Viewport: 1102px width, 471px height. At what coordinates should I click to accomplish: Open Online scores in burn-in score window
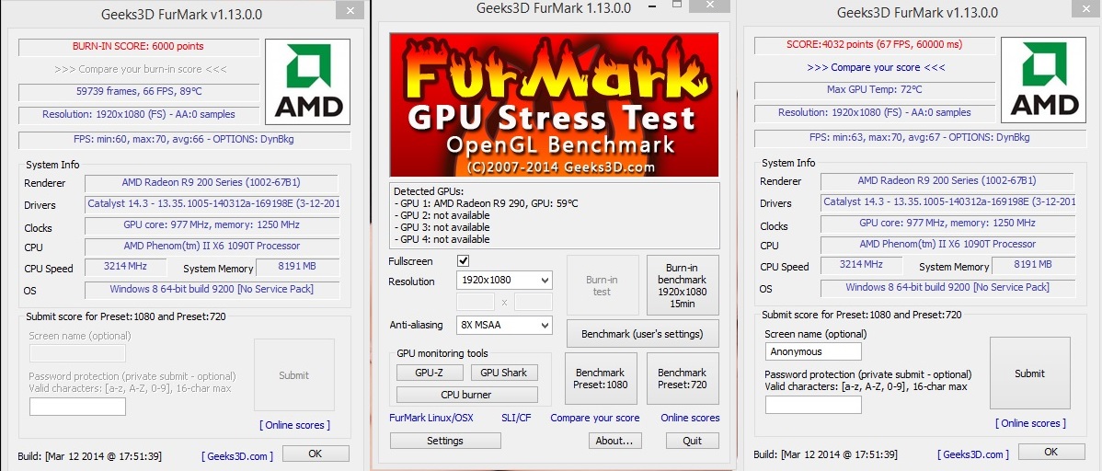294,425
